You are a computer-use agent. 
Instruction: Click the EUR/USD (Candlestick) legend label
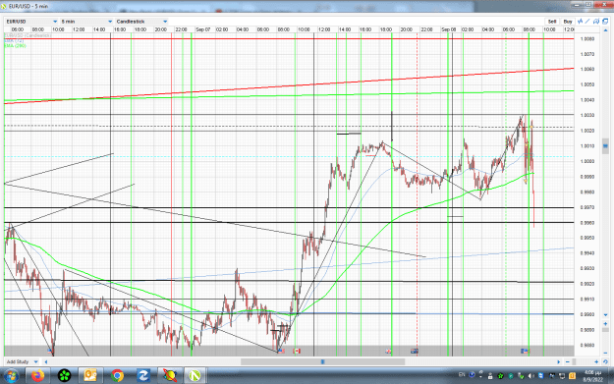coord(28,35)
